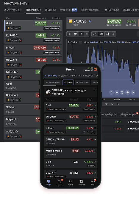Choose the 1D interval in chart toolbar
This screenshot has width=139, height=197.
click(x=75, y=34)
